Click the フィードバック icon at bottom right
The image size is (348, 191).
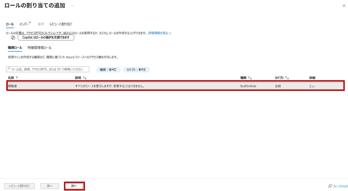(x=330, y=186)
